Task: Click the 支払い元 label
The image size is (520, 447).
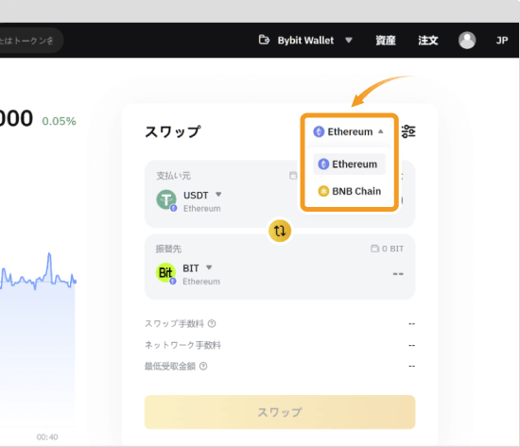Action: 173,176
